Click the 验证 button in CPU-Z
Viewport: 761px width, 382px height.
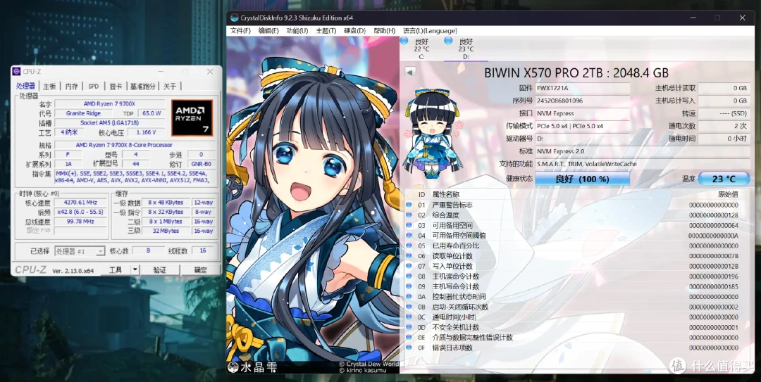point(160,270)
